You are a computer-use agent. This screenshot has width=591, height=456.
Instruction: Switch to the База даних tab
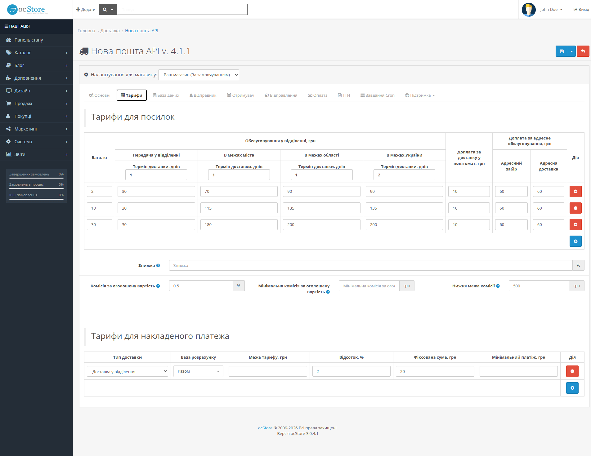pos(166,95)
